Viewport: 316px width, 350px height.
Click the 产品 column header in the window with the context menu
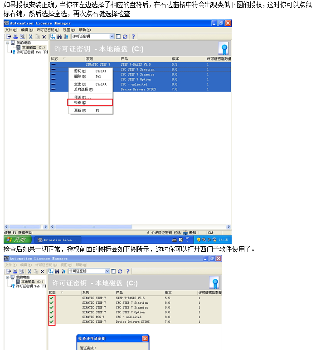(x=145, y=59)
